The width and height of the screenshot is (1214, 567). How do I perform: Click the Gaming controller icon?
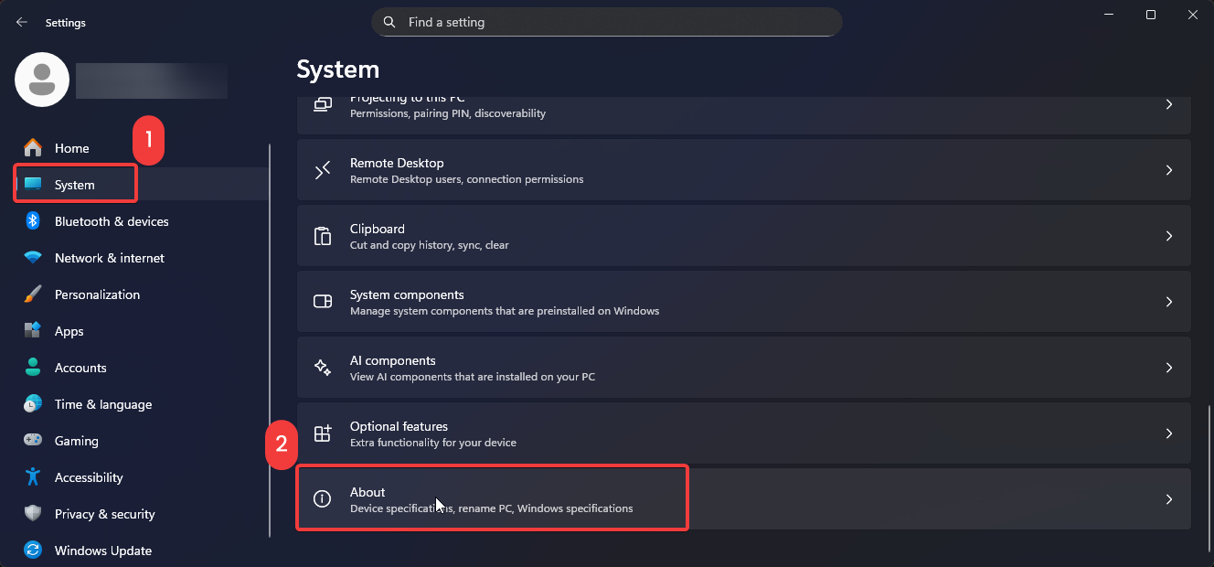pos(33,441)
